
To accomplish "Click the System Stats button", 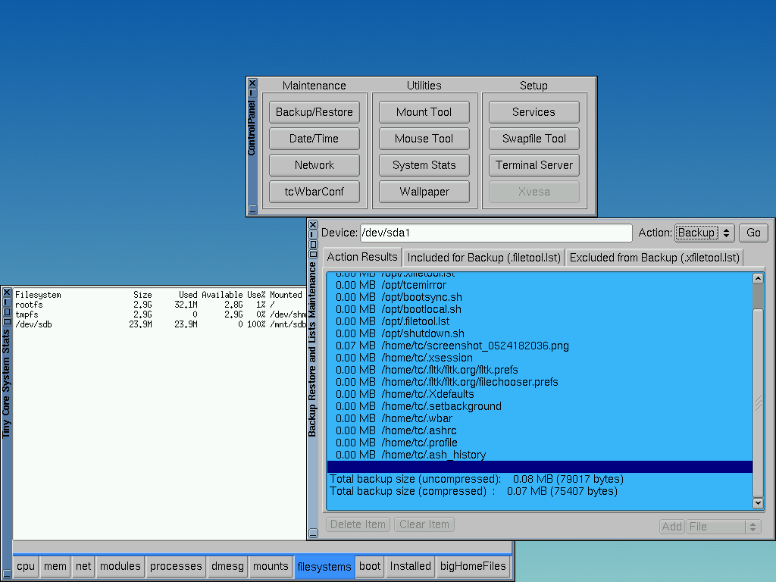I will click(x=424, y=165).
